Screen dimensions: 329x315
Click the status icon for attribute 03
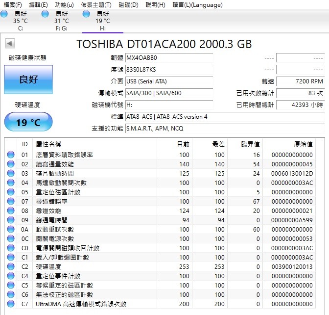click(11, 173)
